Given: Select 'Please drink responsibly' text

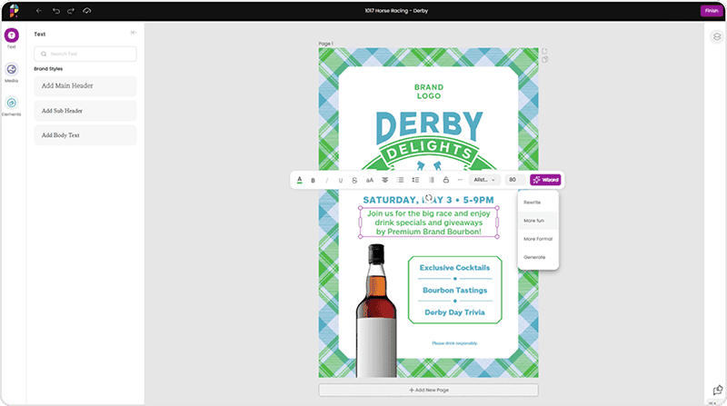Looking at the screenshot, I should 454,343.
